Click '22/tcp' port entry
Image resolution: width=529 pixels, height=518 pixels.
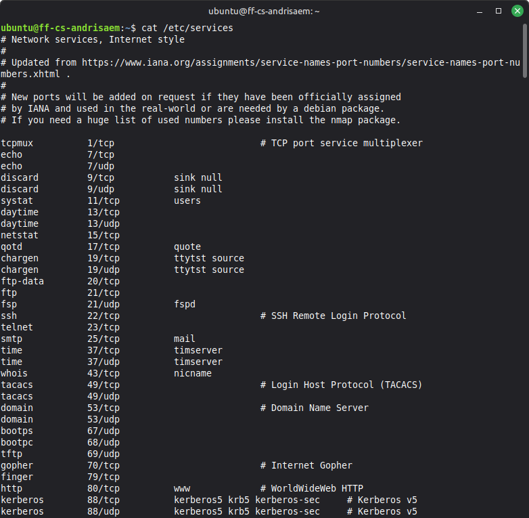(103, 316)
